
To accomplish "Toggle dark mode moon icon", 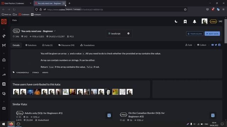I will click(x=176, y=22).
